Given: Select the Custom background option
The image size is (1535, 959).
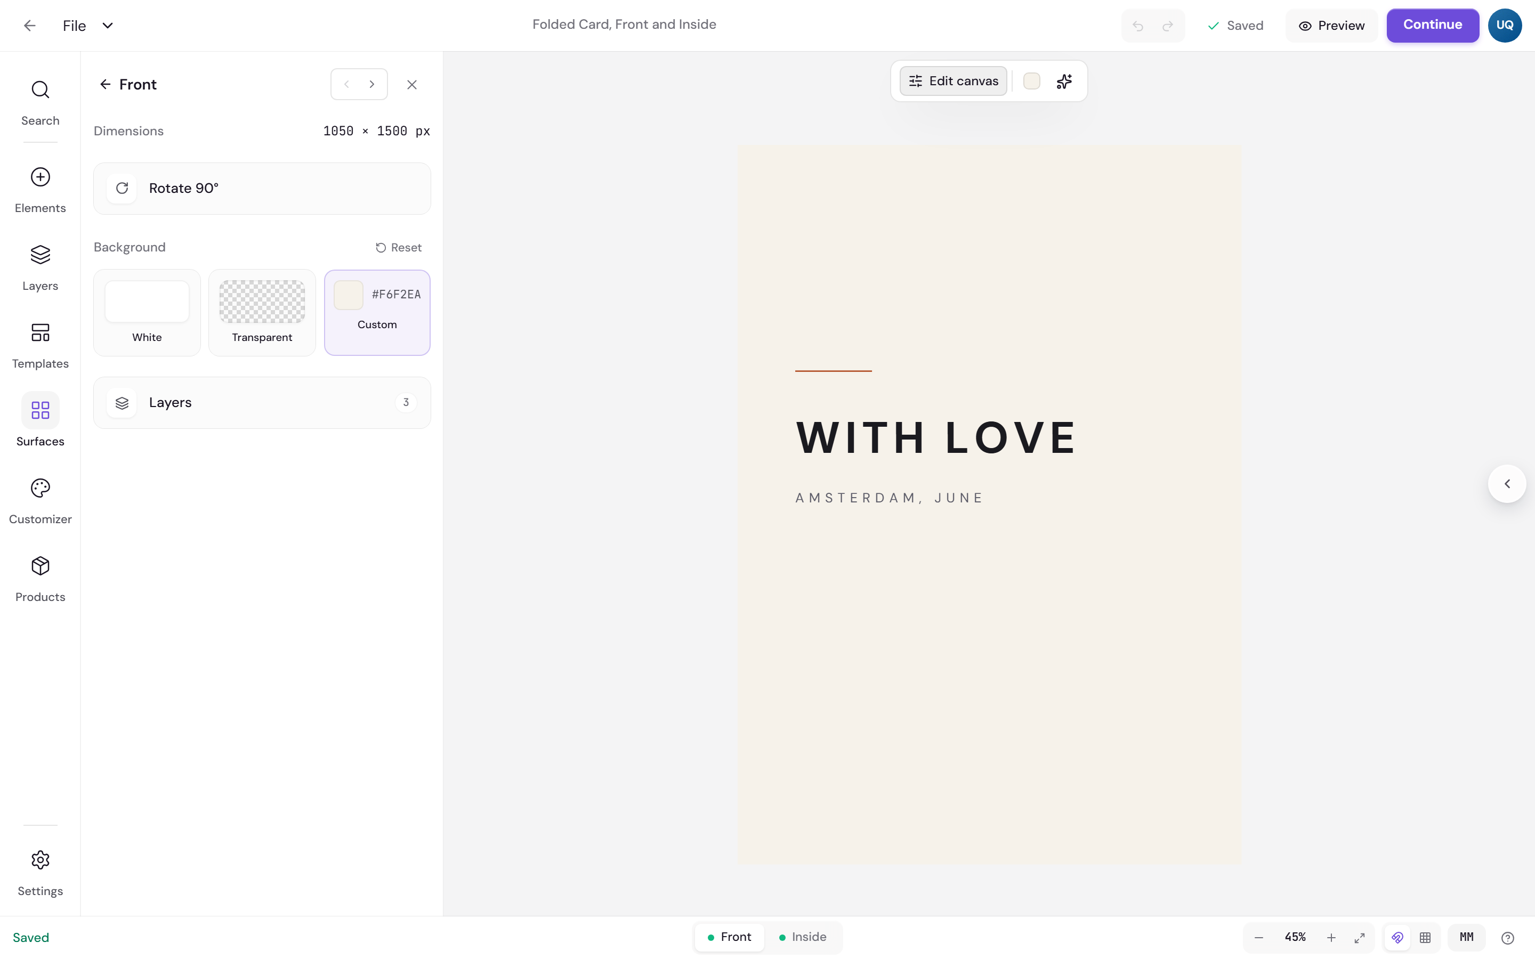Looking at the screenshot, I should (377, 313).
